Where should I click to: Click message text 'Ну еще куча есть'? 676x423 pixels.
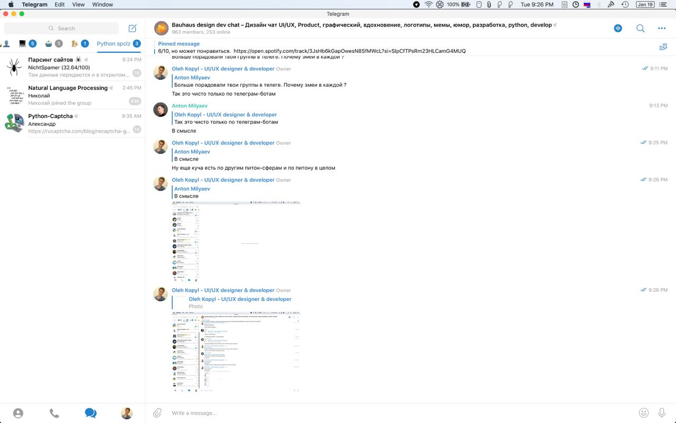coord(253,168)
